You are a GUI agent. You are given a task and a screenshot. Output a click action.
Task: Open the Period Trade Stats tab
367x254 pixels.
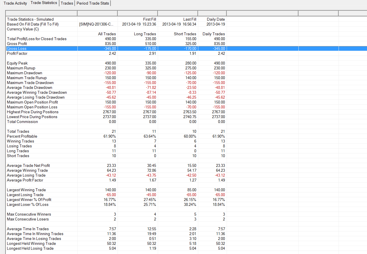93,3
